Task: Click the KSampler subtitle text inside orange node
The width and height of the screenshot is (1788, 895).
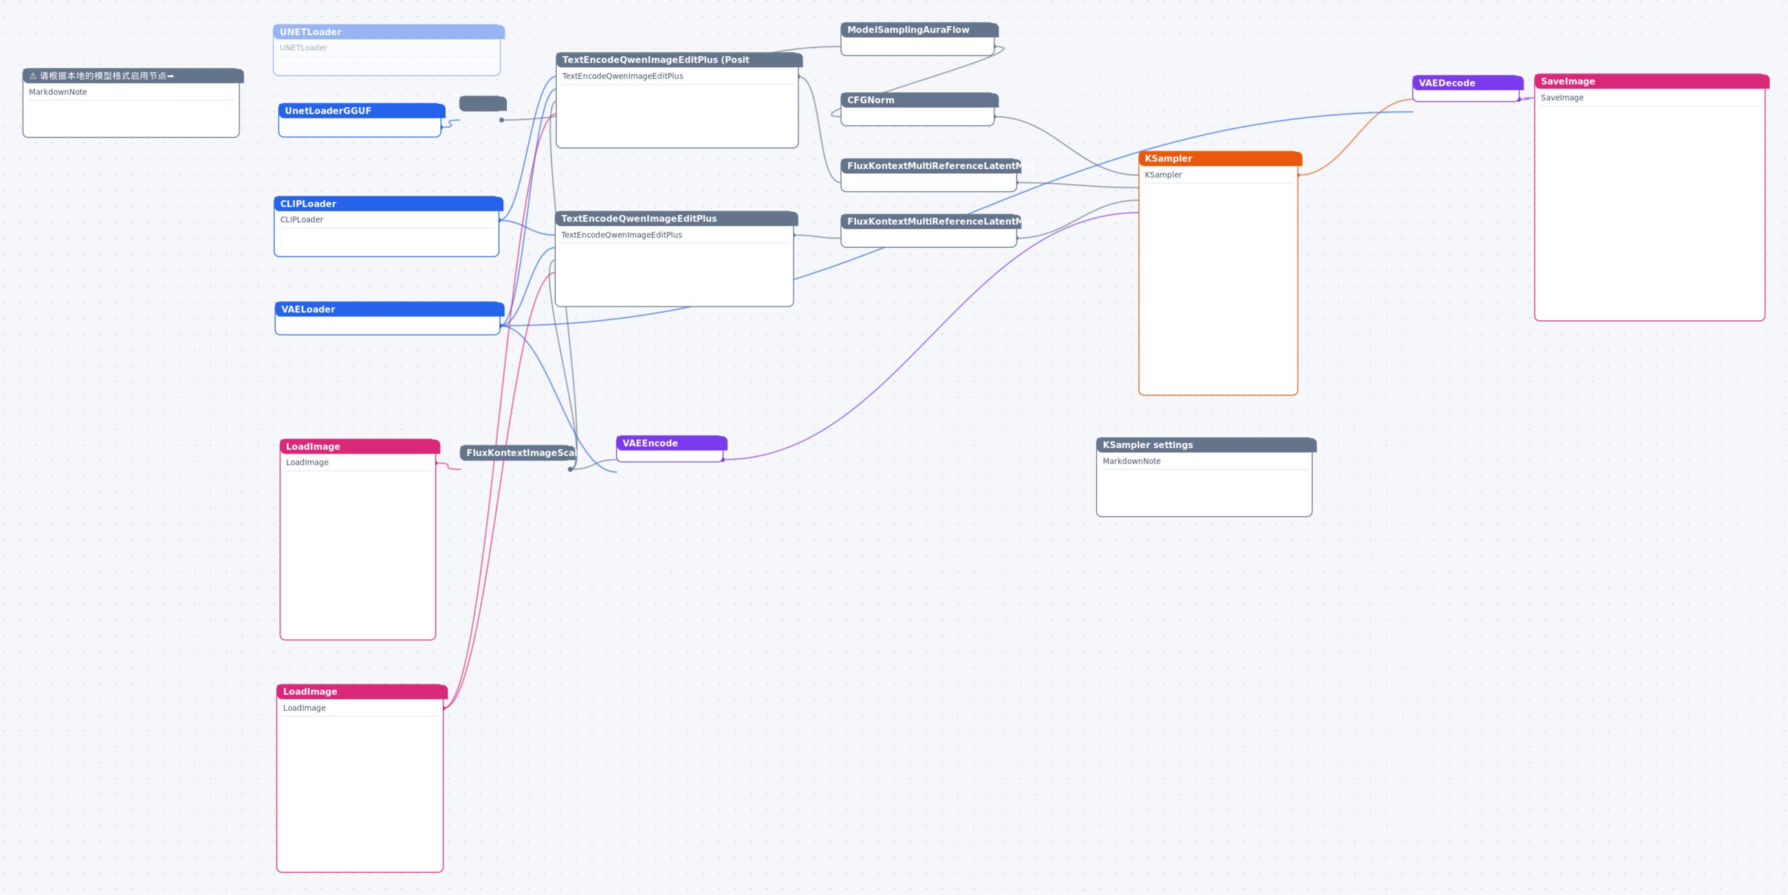Action: (1164, 175)
